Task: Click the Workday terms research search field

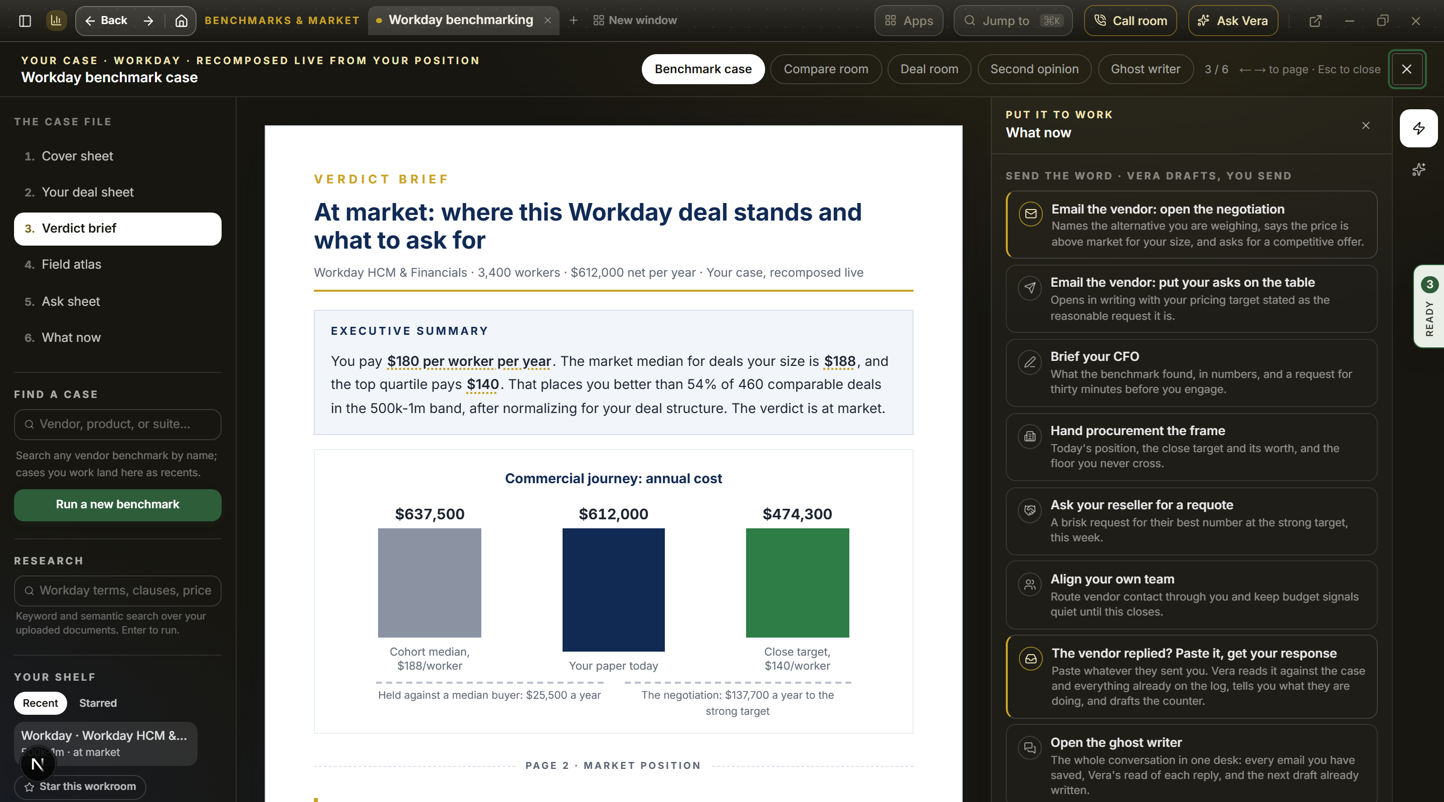Action: point(118,590)
